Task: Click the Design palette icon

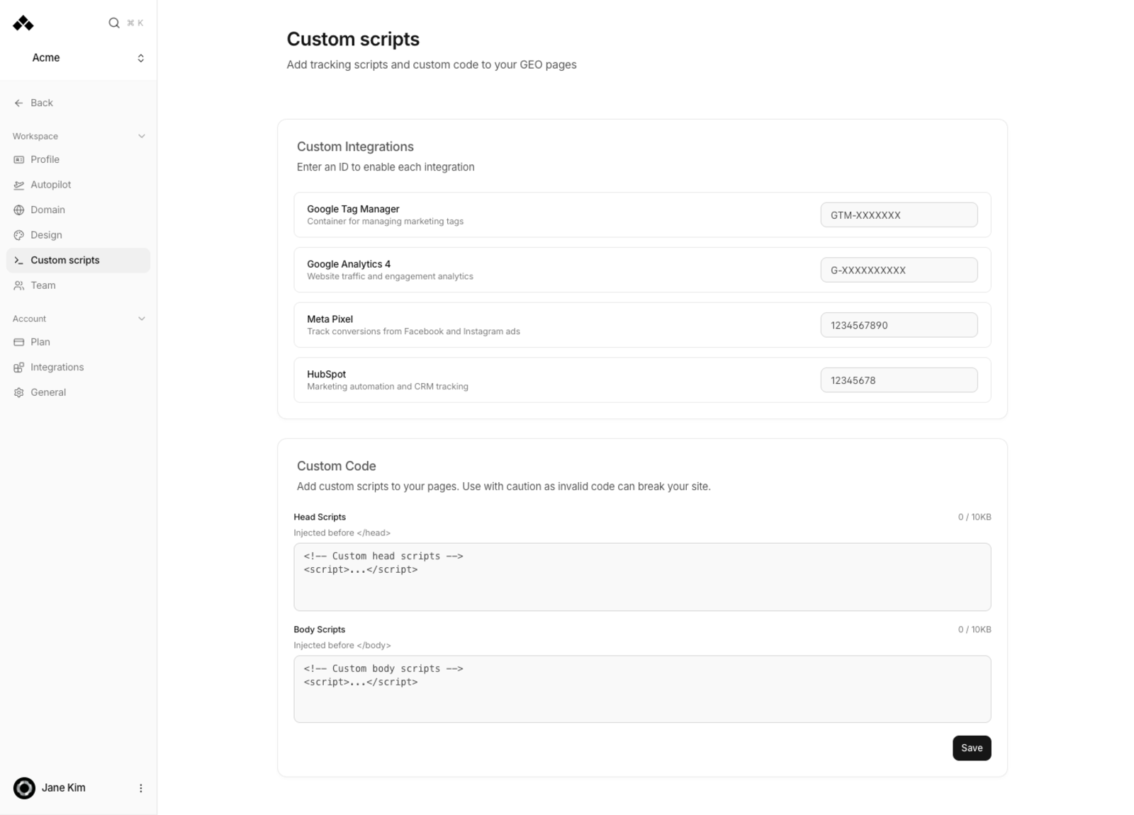Action: (x=19, y=235)
